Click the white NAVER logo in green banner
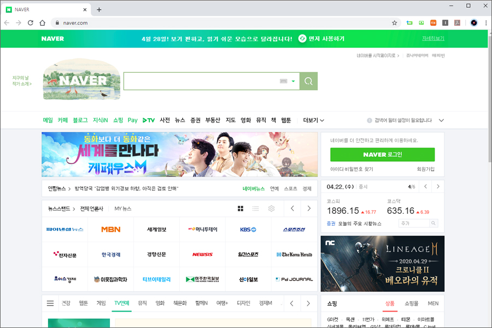This screenshot has height=328, width=492. 52,39
